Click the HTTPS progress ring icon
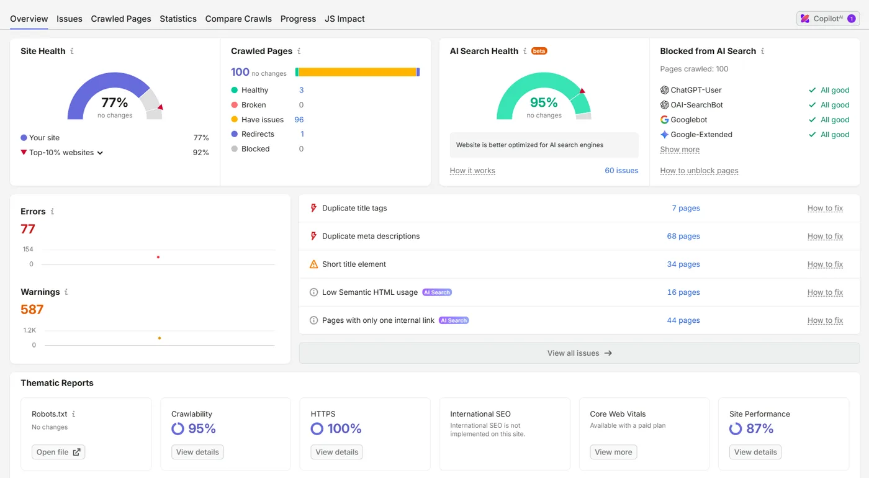This screenshot has width=869, height=478. click(x=317, y=428)
